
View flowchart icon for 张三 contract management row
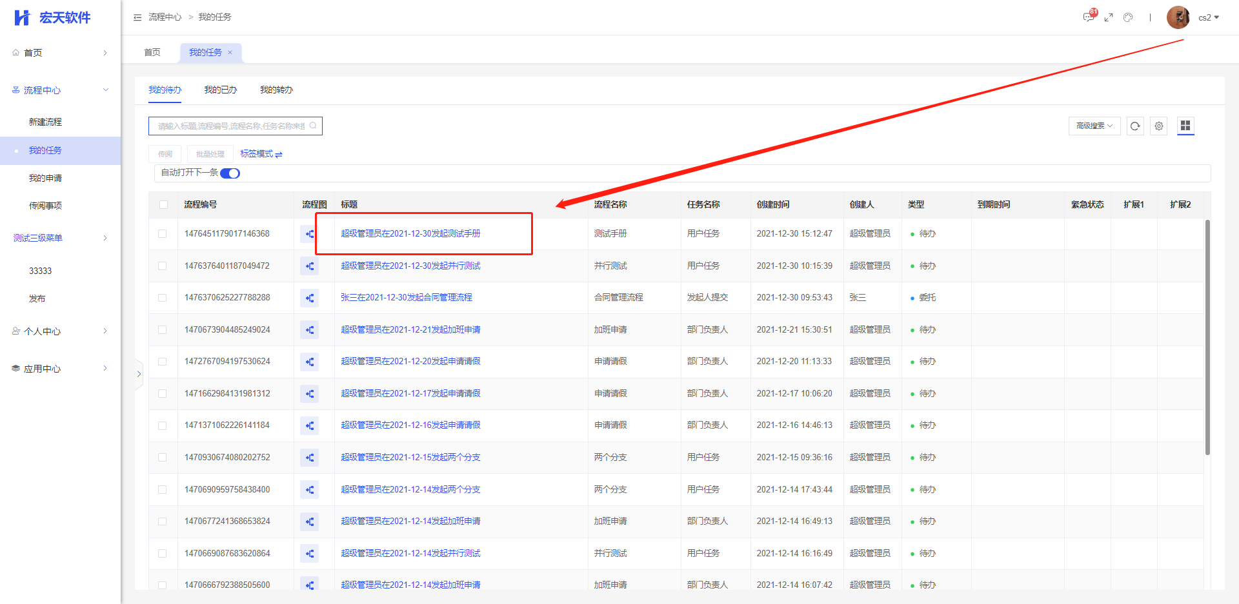pos(310,298)
